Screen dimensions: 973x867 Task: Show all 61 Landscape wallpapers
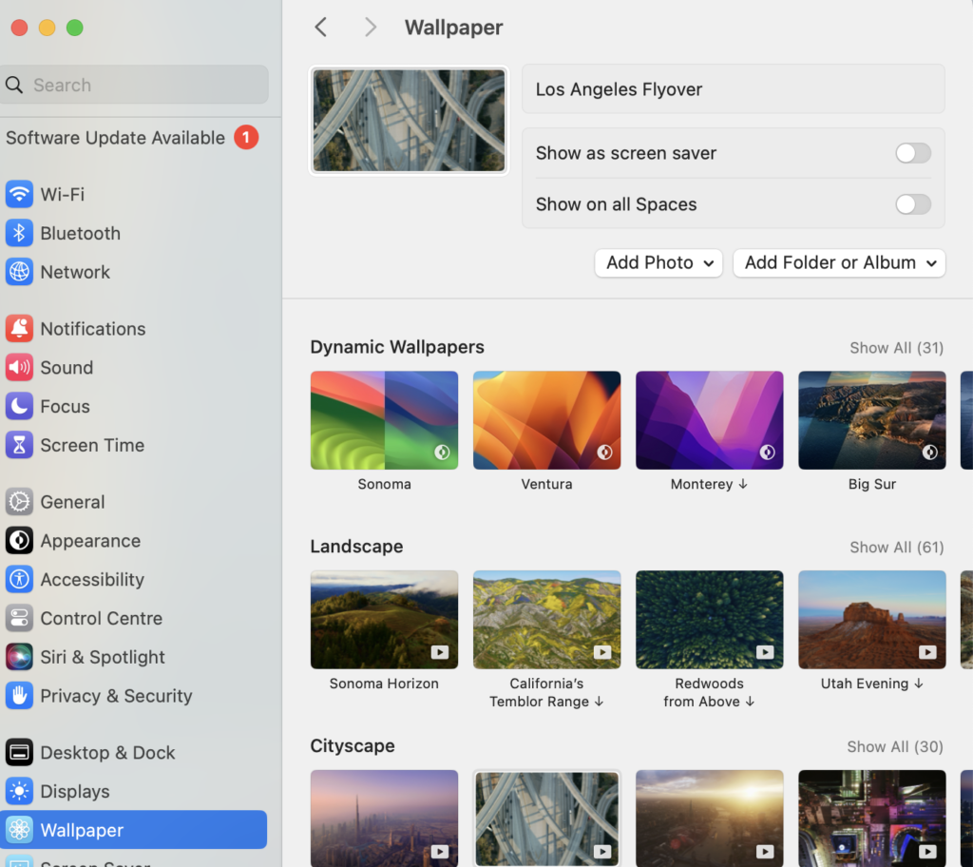coord(895,548)
